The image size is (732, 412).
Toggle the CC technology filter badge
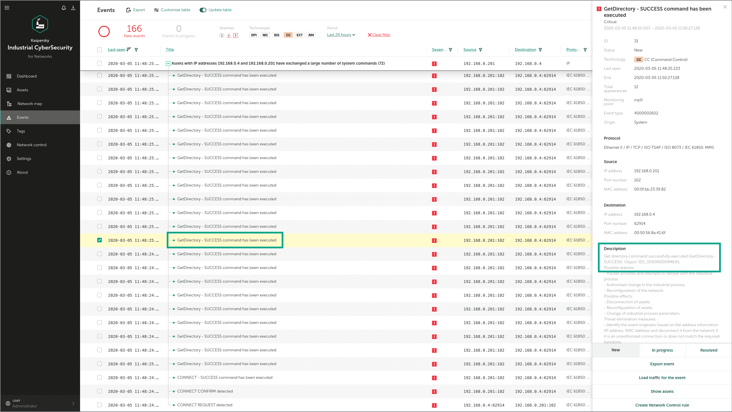pos(288,35)
